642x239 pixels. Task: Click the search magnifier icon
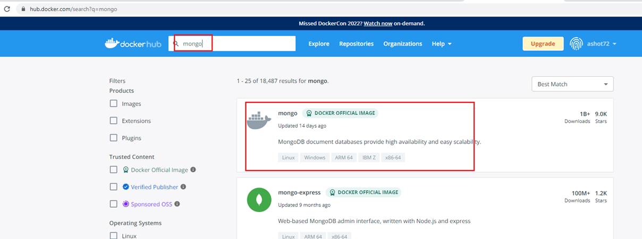click(176, 43)
